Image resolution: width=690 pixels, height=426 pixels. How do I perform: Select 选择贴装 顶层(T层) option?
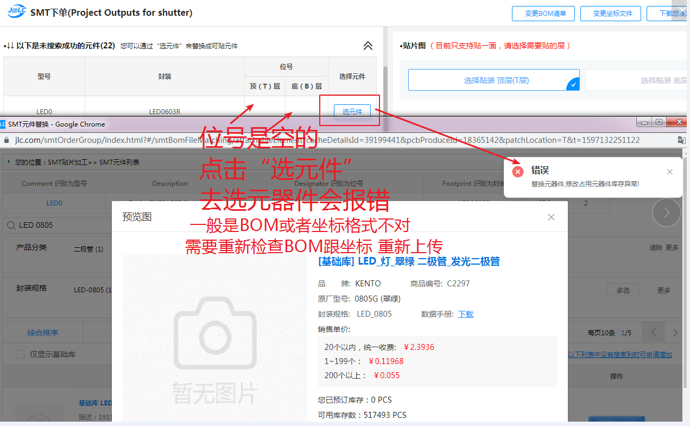(x=493, y=80)
